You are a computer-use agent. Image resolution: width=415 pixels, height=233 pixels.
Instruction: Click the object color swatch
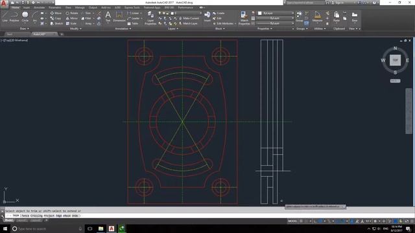[x=259, y=13]
